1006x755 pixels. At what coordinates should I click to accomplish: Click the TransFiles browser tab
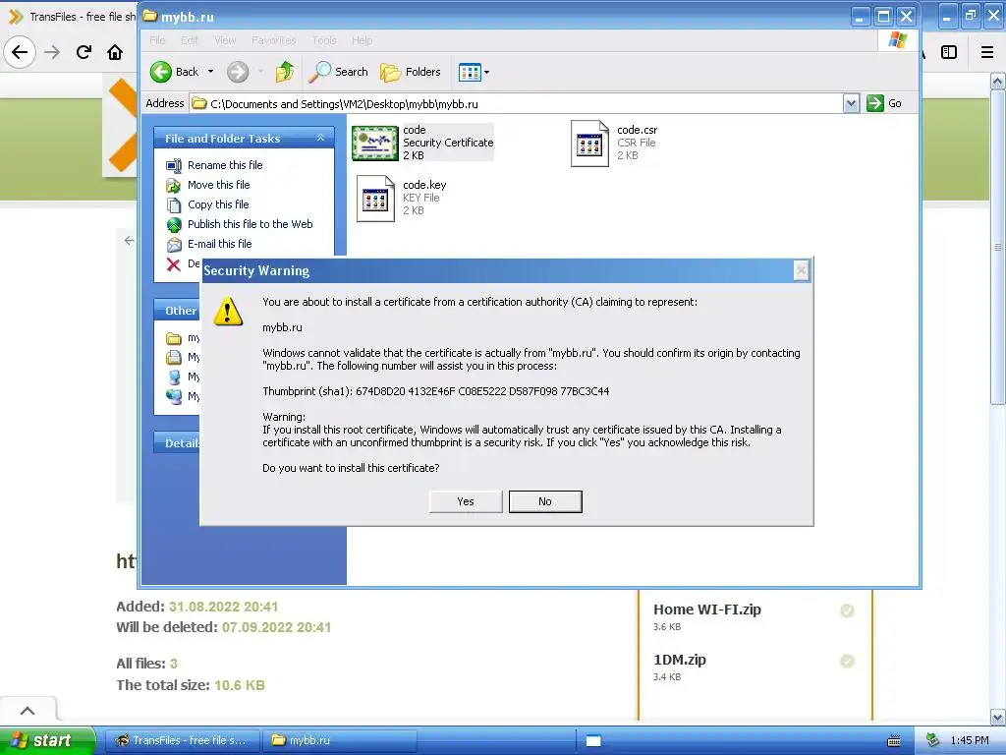pyautogui.click(x=70, y=17)
